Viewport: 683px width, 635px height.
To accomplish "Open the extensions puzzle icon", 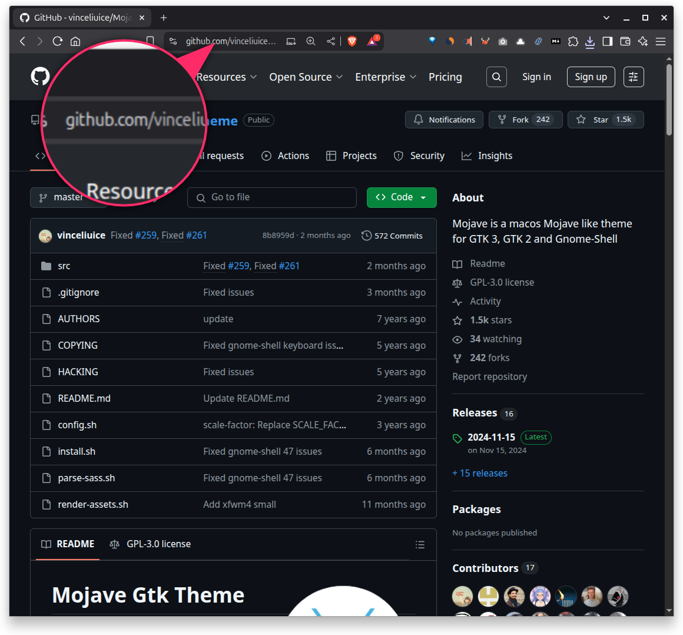I will [x=573, y=41].
